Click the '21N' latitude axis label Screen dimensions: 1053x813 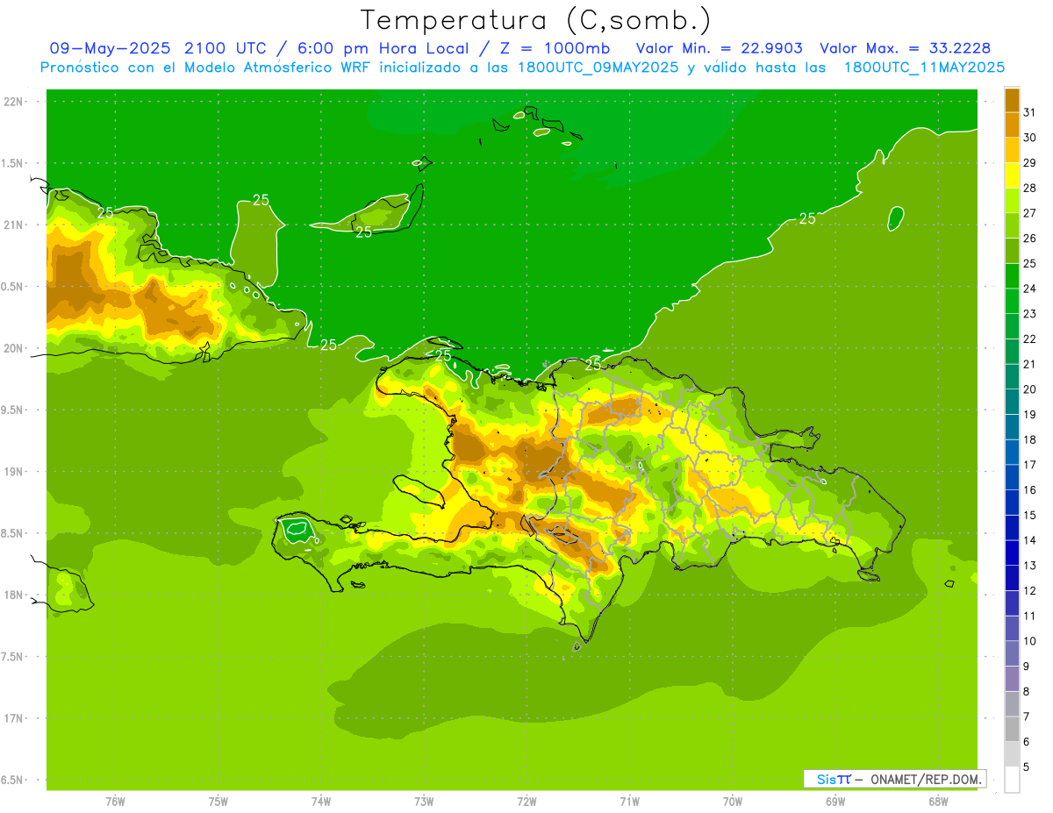pos(15,225)
